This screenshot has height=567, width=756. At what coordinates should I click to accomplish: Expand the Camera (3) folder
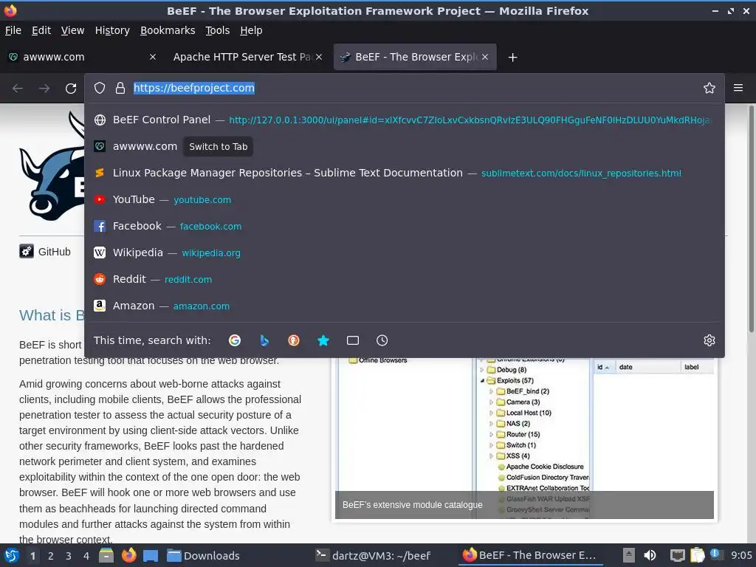coord(491,402)
